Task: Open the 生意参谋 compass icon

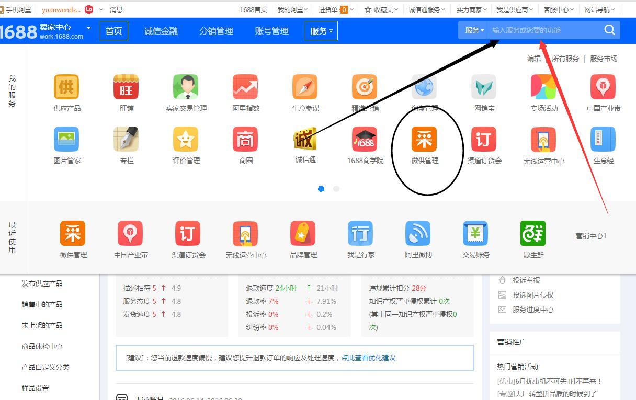Action: (305, 87)
